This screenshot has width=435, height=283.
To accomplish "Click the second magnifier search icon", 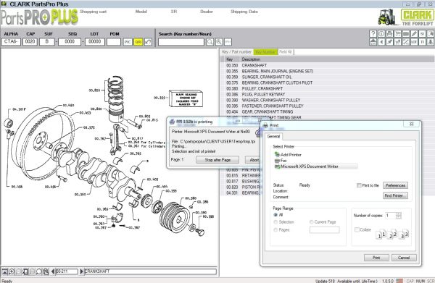I will pos(219,42).
